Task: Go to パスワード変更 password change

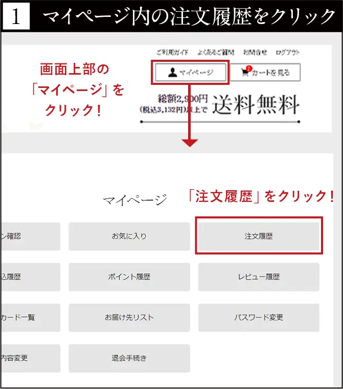Action: click(x=259, y=317)
